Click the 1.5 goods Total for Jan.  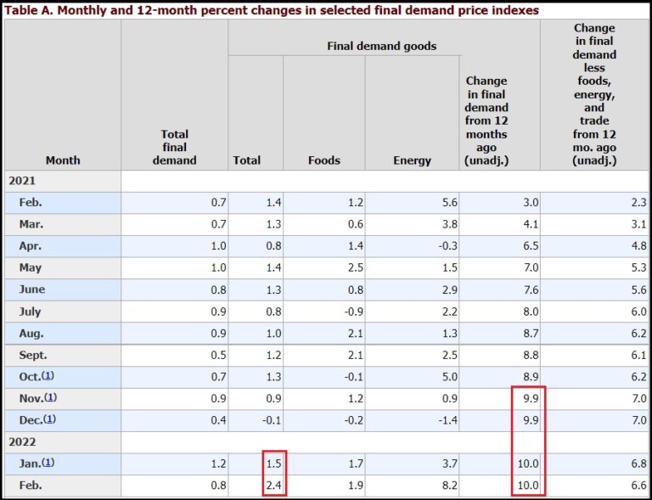pos(273,463)
